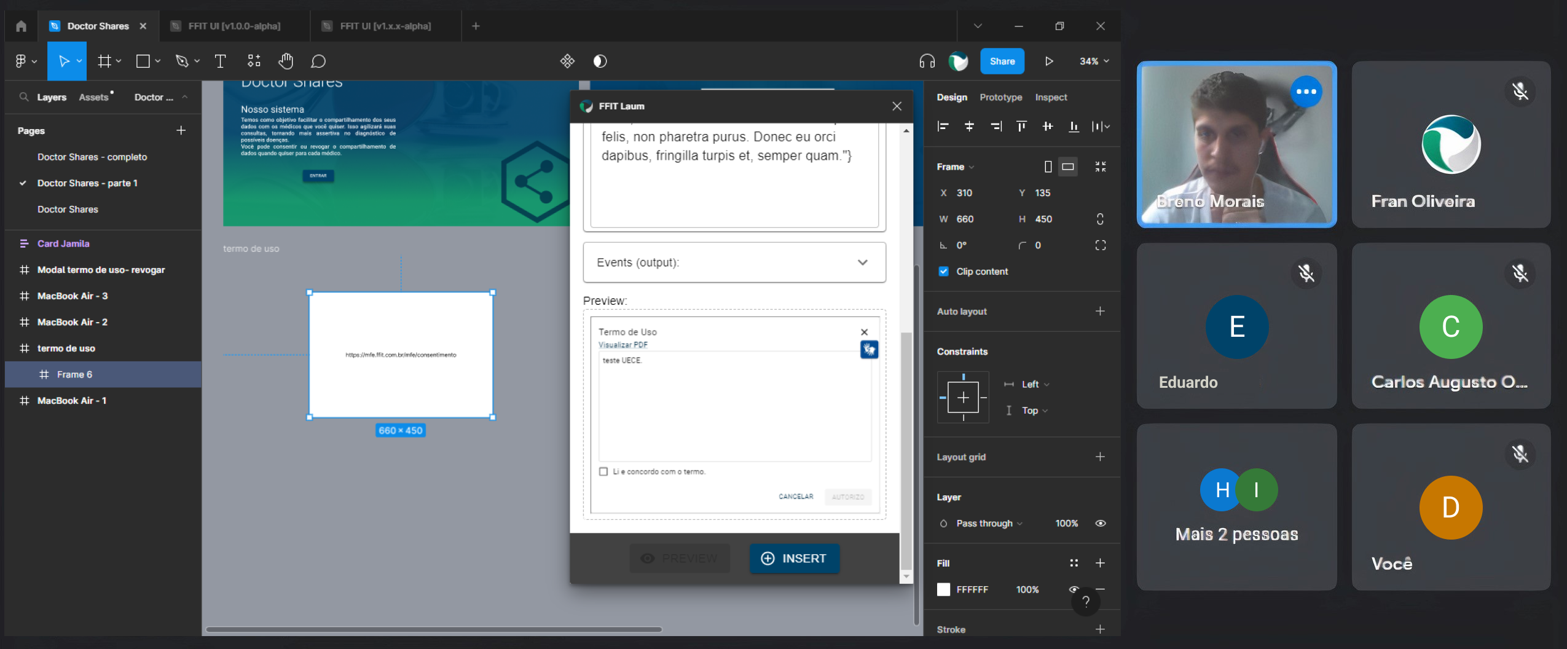Toggle the Clip content checkbox
The width and height of the screenshot is (1567, 649).
pyautogui.click(x=943, y=271)
